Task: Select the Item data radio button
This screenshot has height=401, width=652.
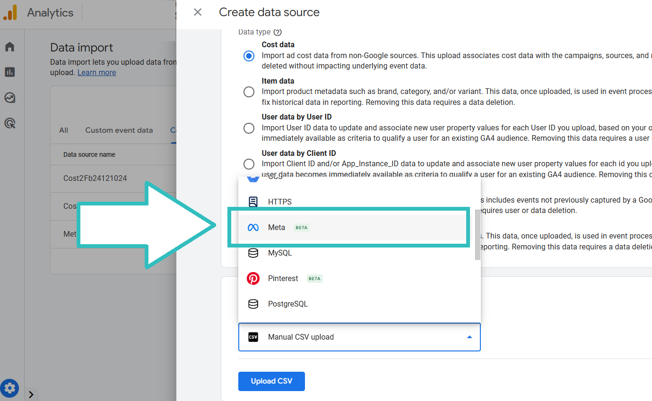Action: pos(249,92)
